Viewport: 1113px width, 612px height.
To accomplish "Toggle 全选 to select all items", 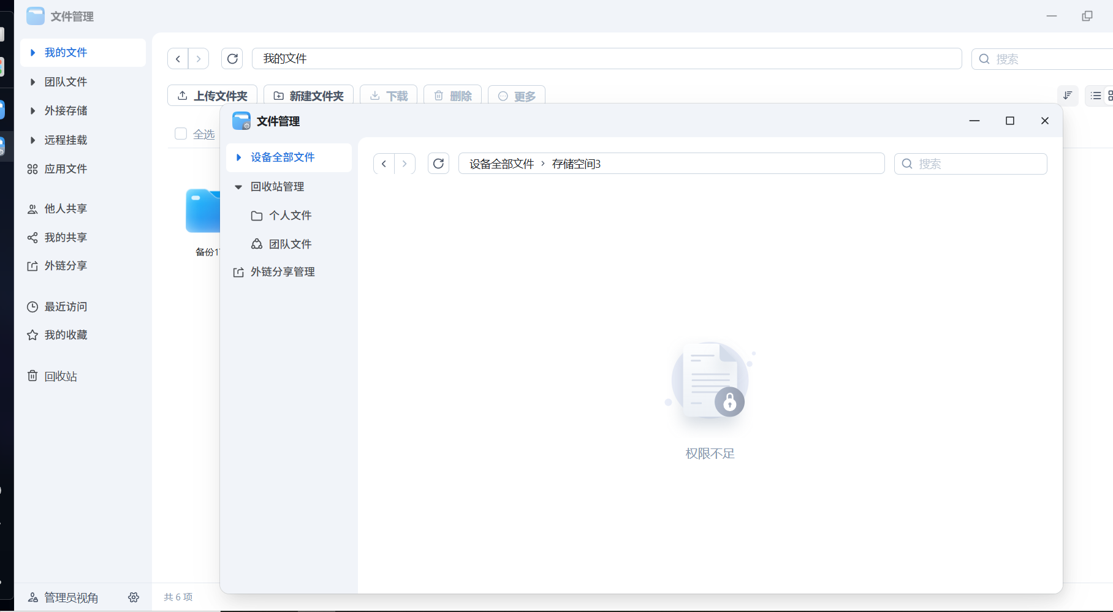I will 180,134.
